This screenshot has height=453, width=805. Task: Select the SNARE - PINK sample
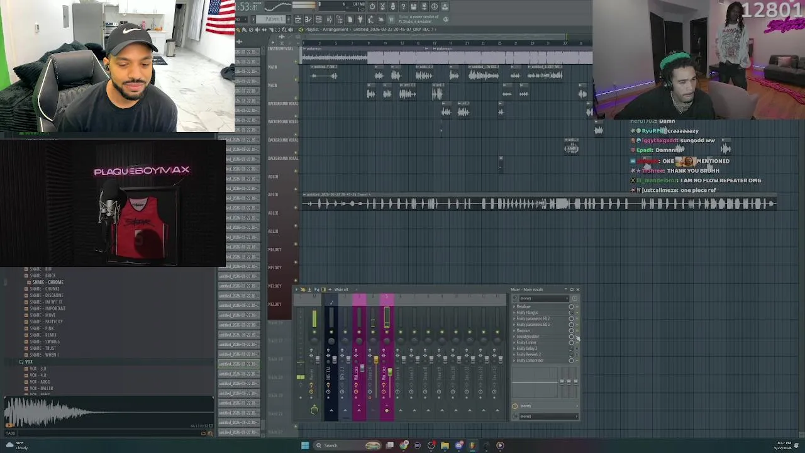42,328
